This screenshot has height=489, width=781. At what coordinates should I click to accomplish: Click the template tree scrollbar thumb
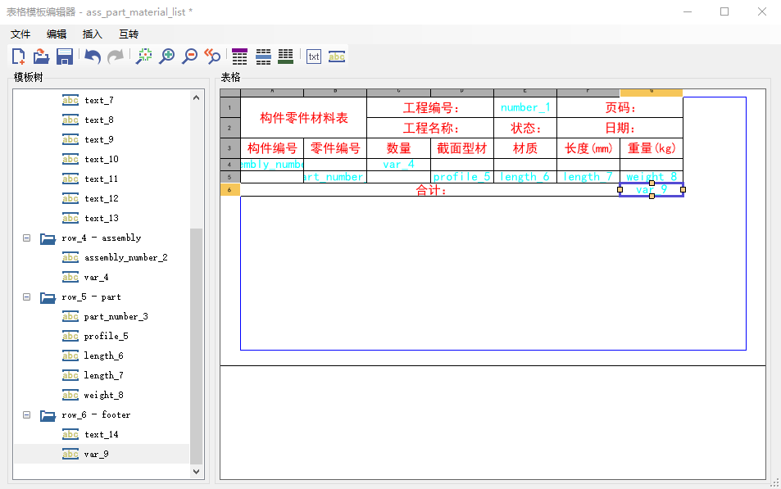pyautogui.click(x=196, y=346)
